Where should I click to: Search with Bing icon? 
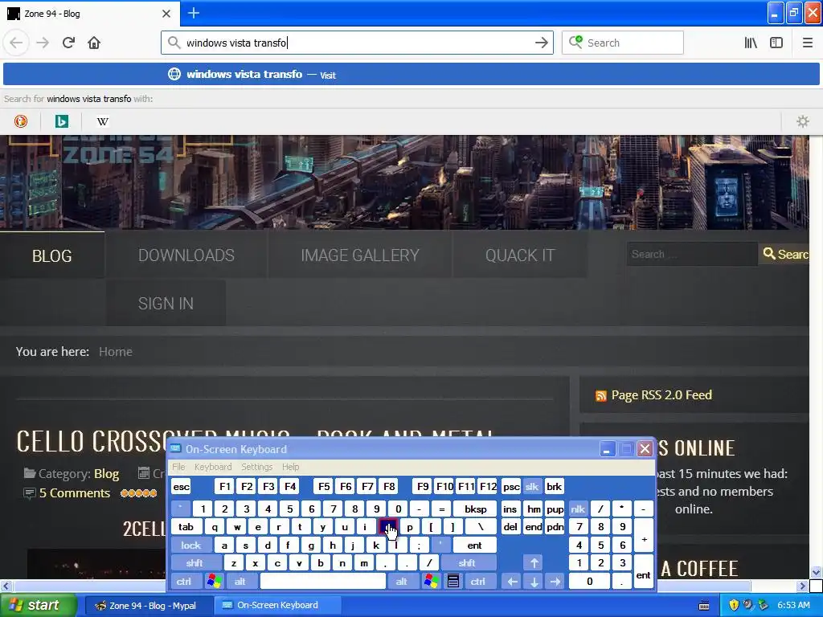[61, 121]
